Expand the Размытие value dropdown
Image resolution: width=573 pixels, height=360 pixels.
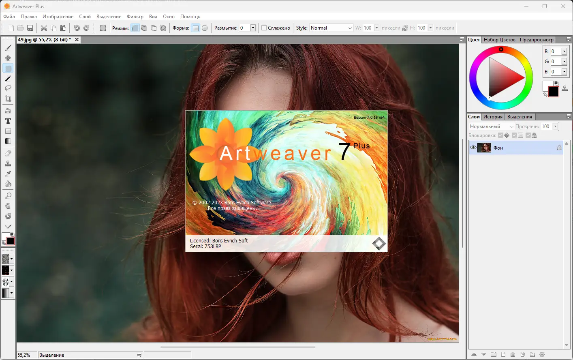pyautogui.click(x=253, y=28)
